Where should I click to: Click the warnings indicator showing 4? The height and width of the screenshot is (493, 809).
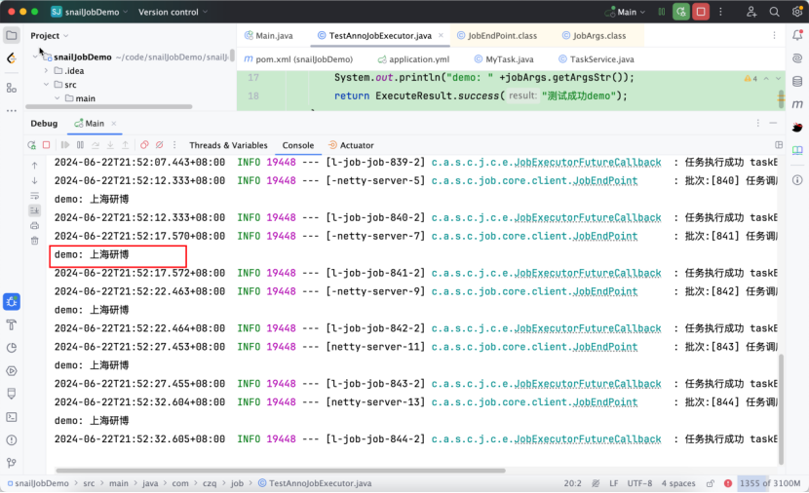pyautogui.click(x=751, y=79)
